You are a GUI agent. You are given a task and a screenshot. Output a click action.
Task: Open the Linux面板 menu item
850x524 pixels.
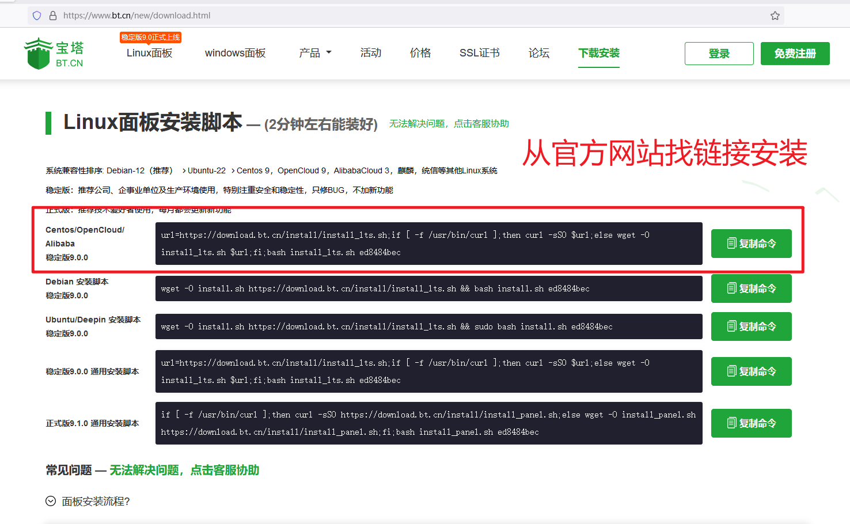click(x=150, y=53)
